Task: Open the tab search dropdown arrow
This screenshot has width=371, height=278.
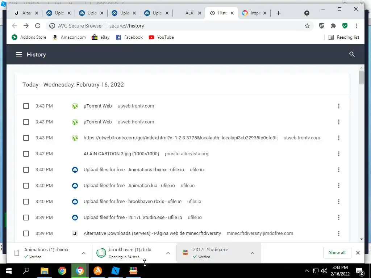Action: [x=307, y=13]
